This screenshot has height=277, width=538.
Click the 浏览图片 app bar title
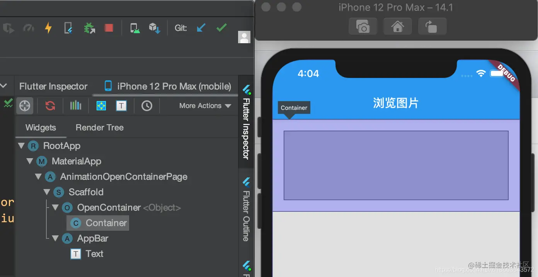click(x=396, y=103)
